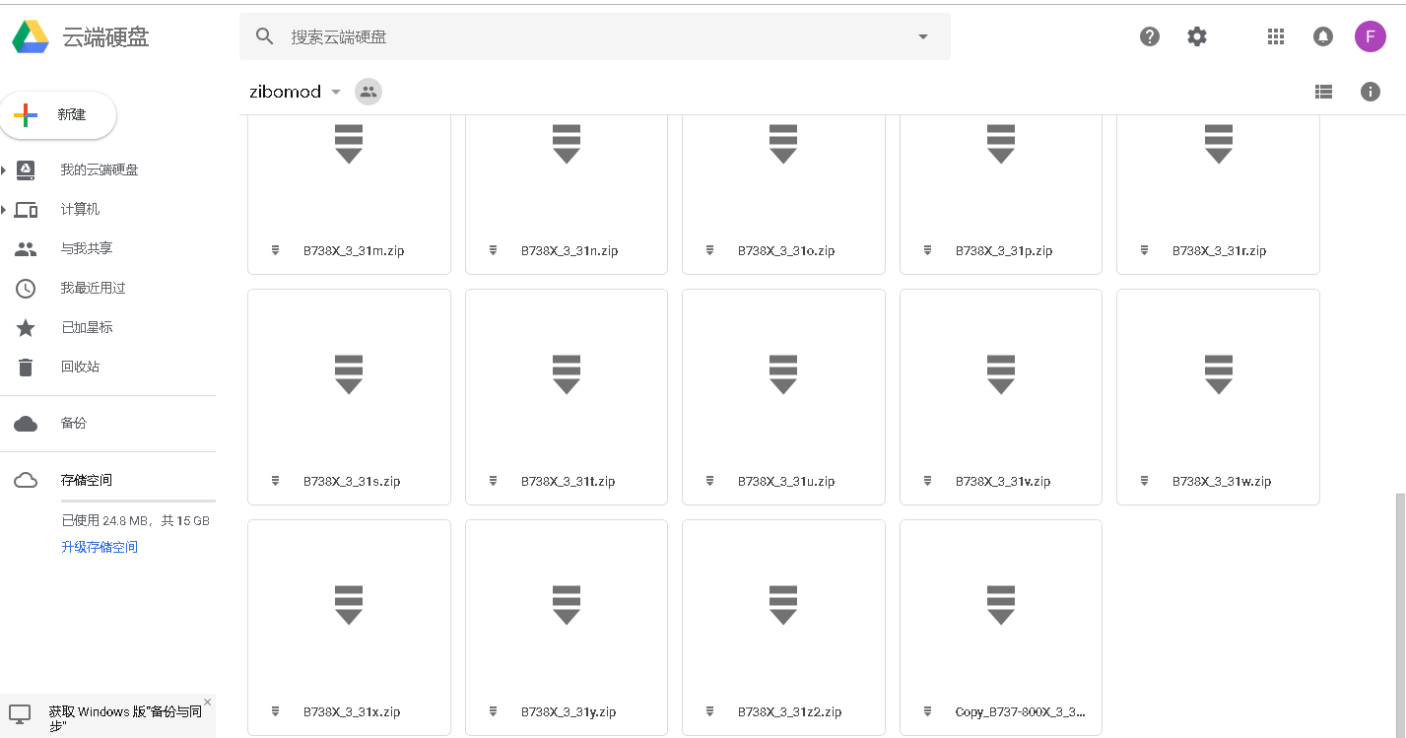Screen dimensions: 1406x738
Task: Open 备份 section
Action: 74,423
